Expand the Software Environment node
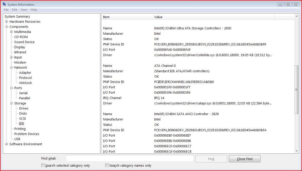302x171 pixels. click(6, 144)
